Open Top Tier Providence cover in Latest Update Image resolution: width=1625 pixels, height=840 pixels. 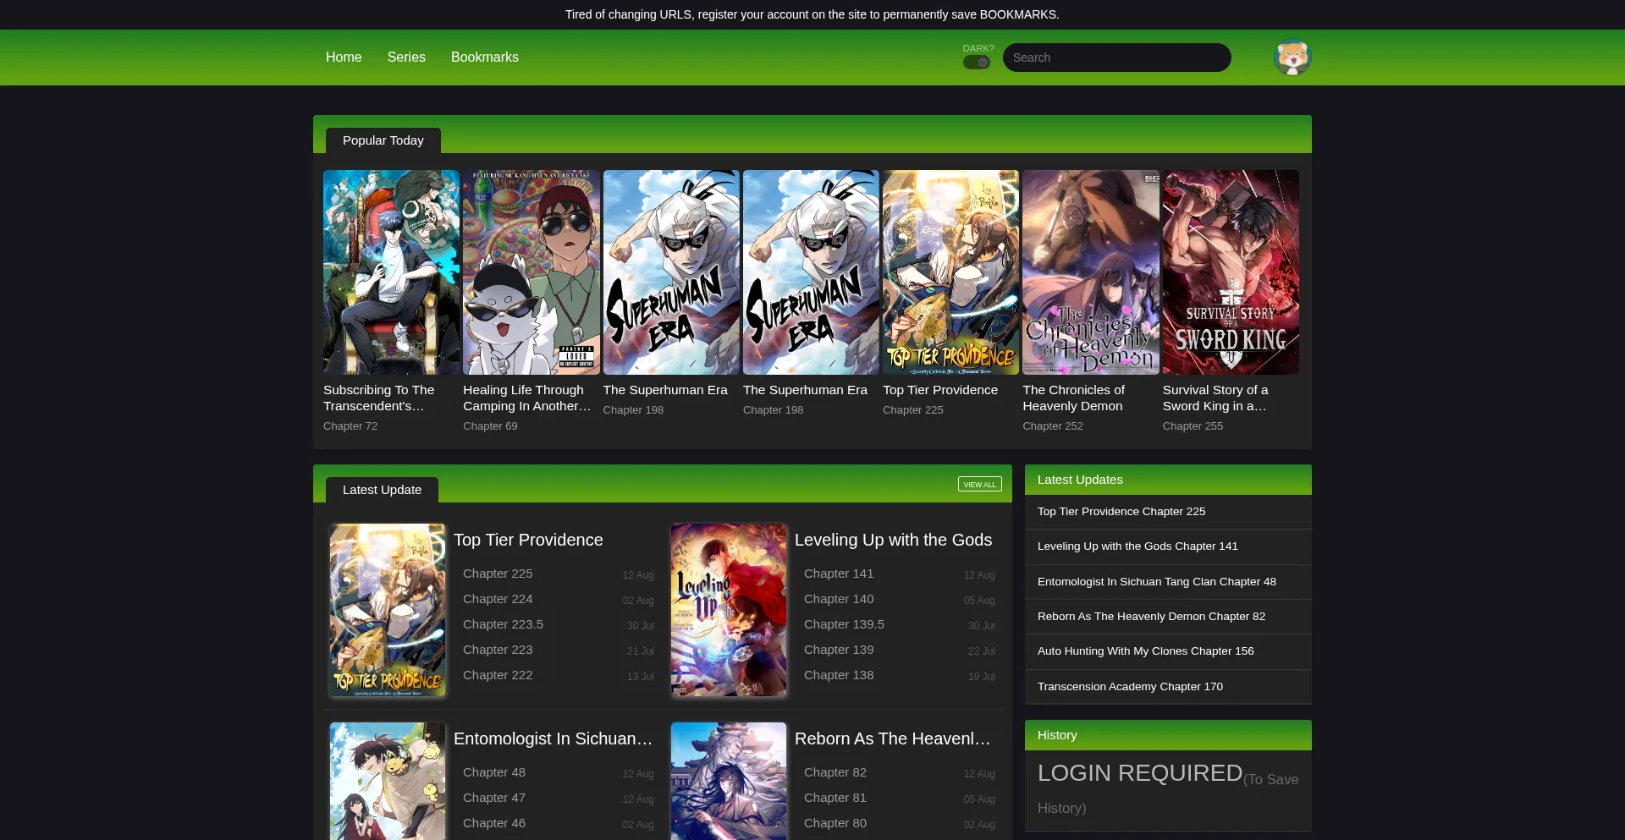(388, 610)
